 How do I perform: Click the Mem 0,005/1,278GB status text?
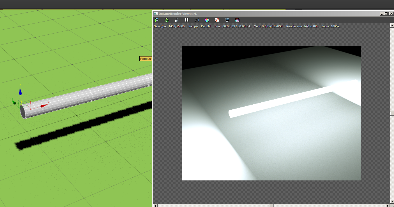pyautogui.click(x=269, y=26)
